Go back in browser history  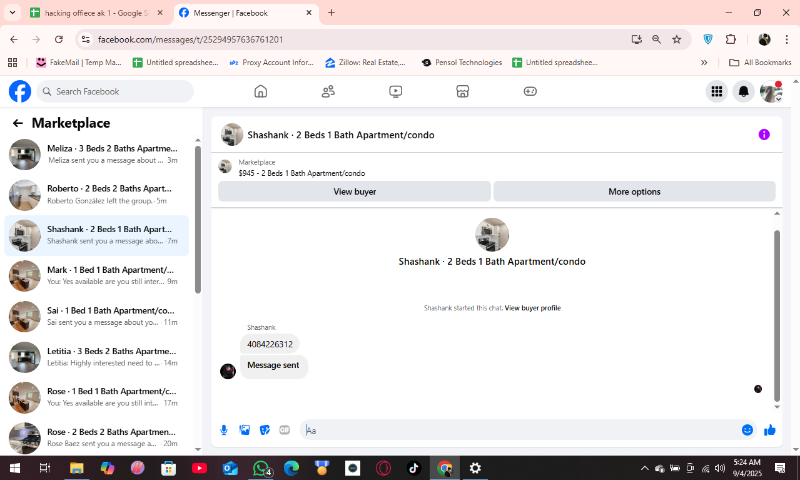pyautogui.click(x=14, y=39)
